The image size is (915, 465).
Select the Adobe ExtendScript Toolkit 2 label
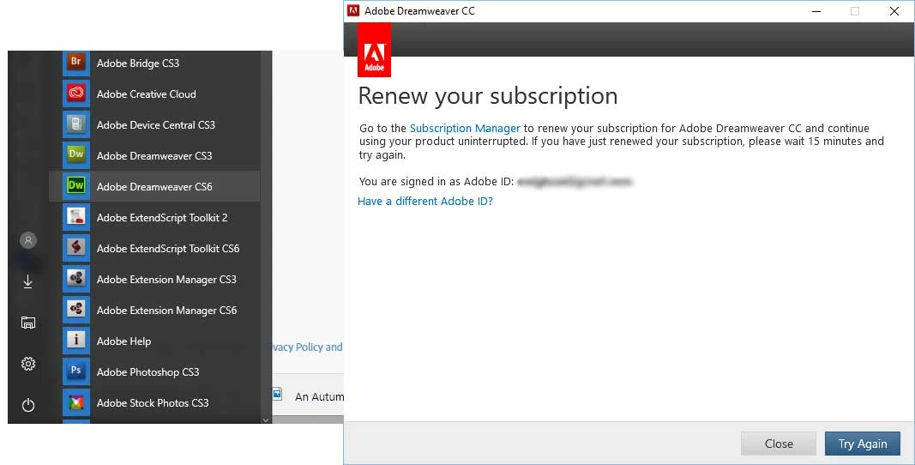162,218
